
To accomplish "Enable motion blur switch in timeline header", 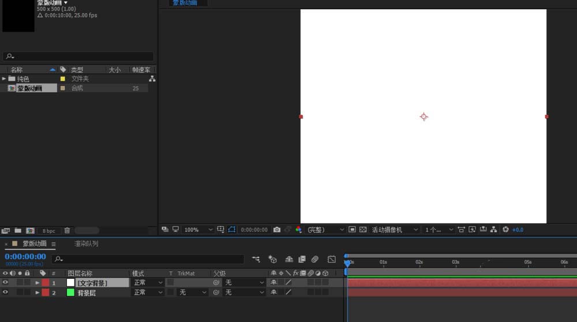I will point(314,259).
